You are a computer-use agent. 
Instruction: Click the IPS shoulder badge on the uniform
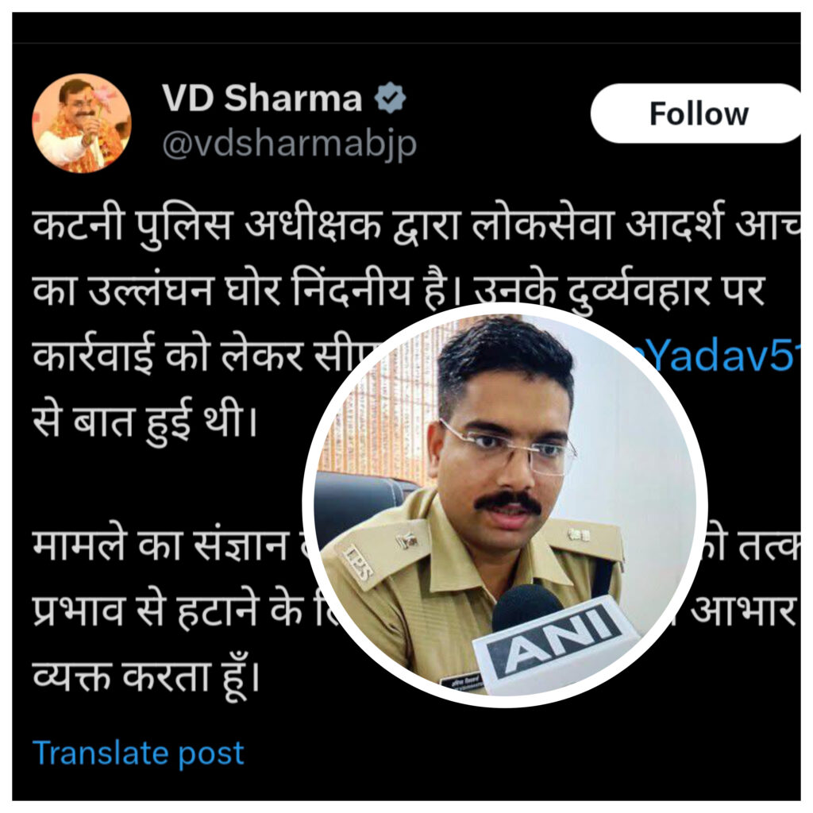pos(358,564)
